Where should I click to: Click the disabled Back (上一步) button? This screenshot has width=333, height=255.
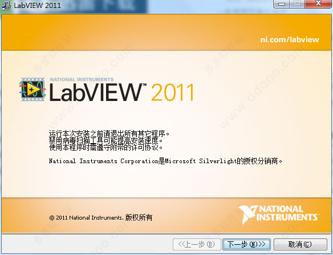[x=197, y=244]
